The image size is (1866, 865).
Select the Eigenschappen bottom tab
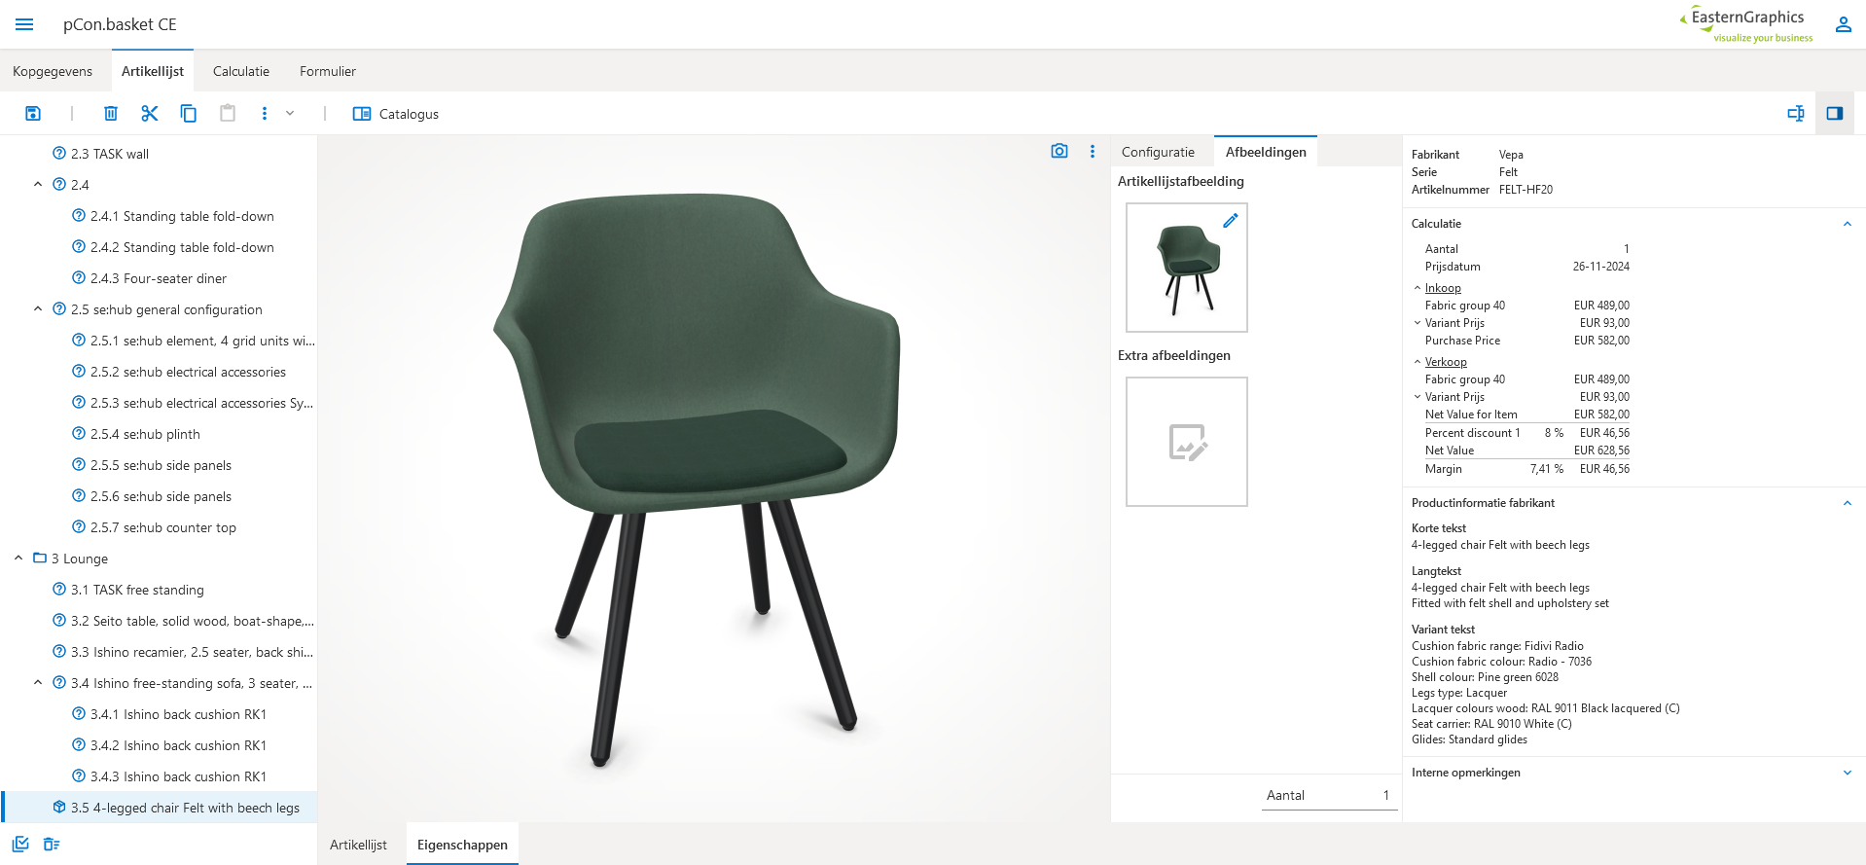tap(462, 845)
